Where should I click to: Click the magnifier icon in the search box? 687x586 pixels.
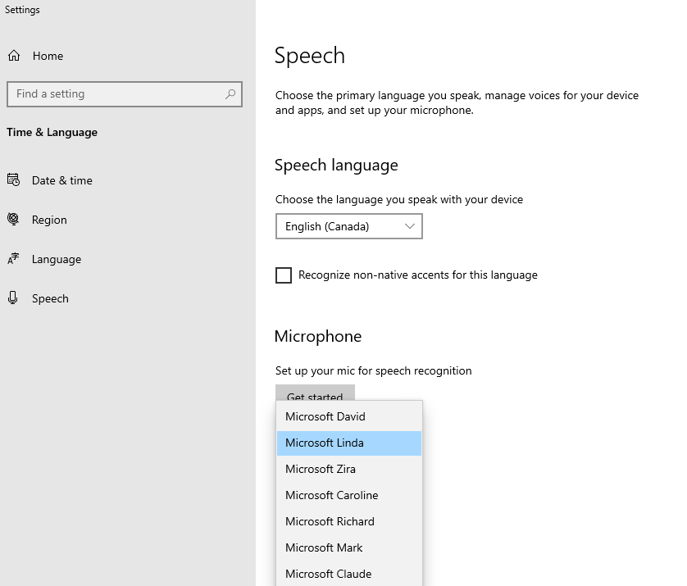230,93
